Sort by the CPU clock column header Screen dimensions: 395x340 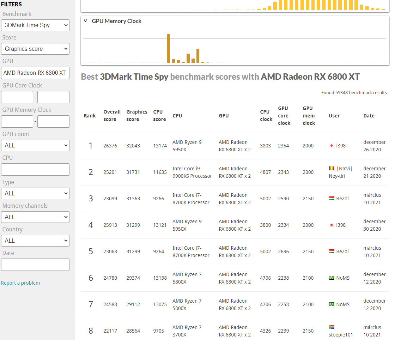(266, 116)
